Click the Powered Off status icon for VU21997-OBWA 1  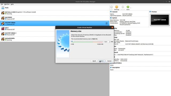[6, 35]
